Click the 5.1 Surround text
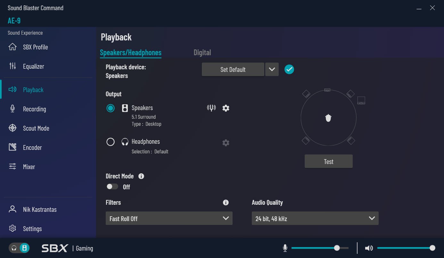 coord(144,117)
